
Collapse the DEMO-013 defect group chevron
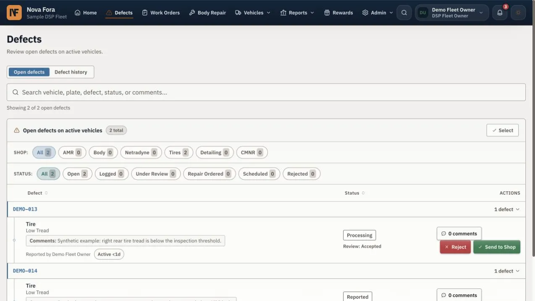click(517, 209)
